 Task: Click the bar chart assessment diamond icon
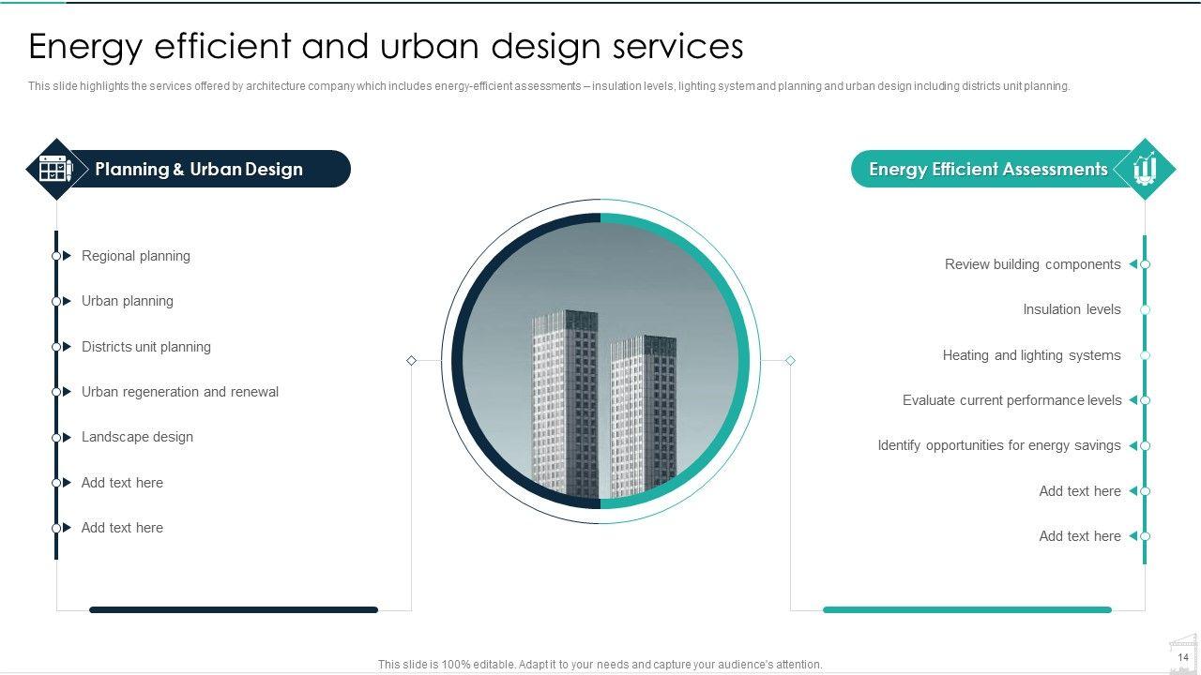tap(1145, 170)
